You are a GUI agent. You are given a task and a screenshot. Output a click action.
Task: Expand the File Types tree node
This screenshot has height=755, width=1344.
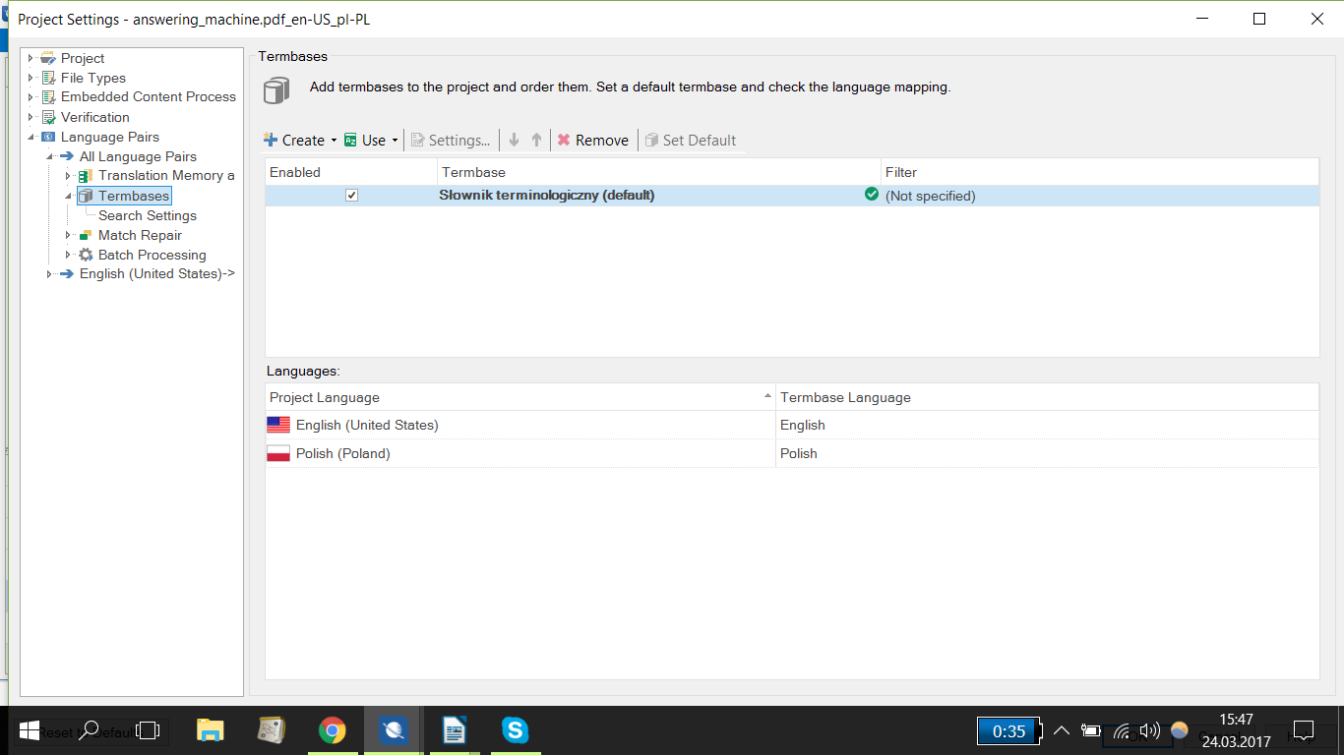pyautogui.click(x=31, y=78)
